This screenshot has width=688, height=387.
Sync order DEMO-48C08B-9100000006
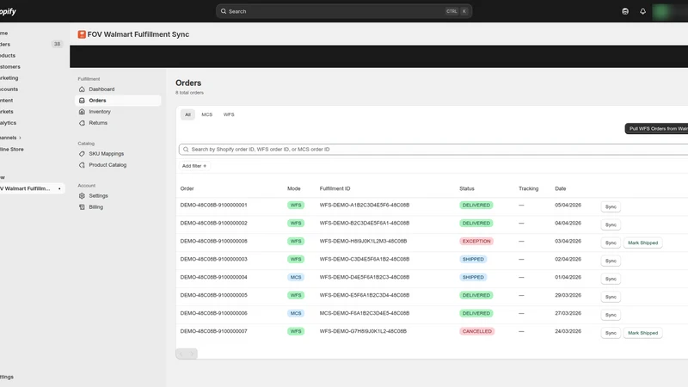coord(611,315)
